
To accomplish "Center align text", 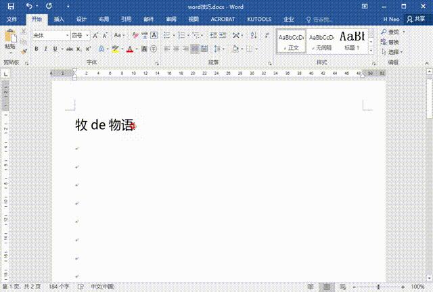I will pyautogui.click(x=176, y=49).
